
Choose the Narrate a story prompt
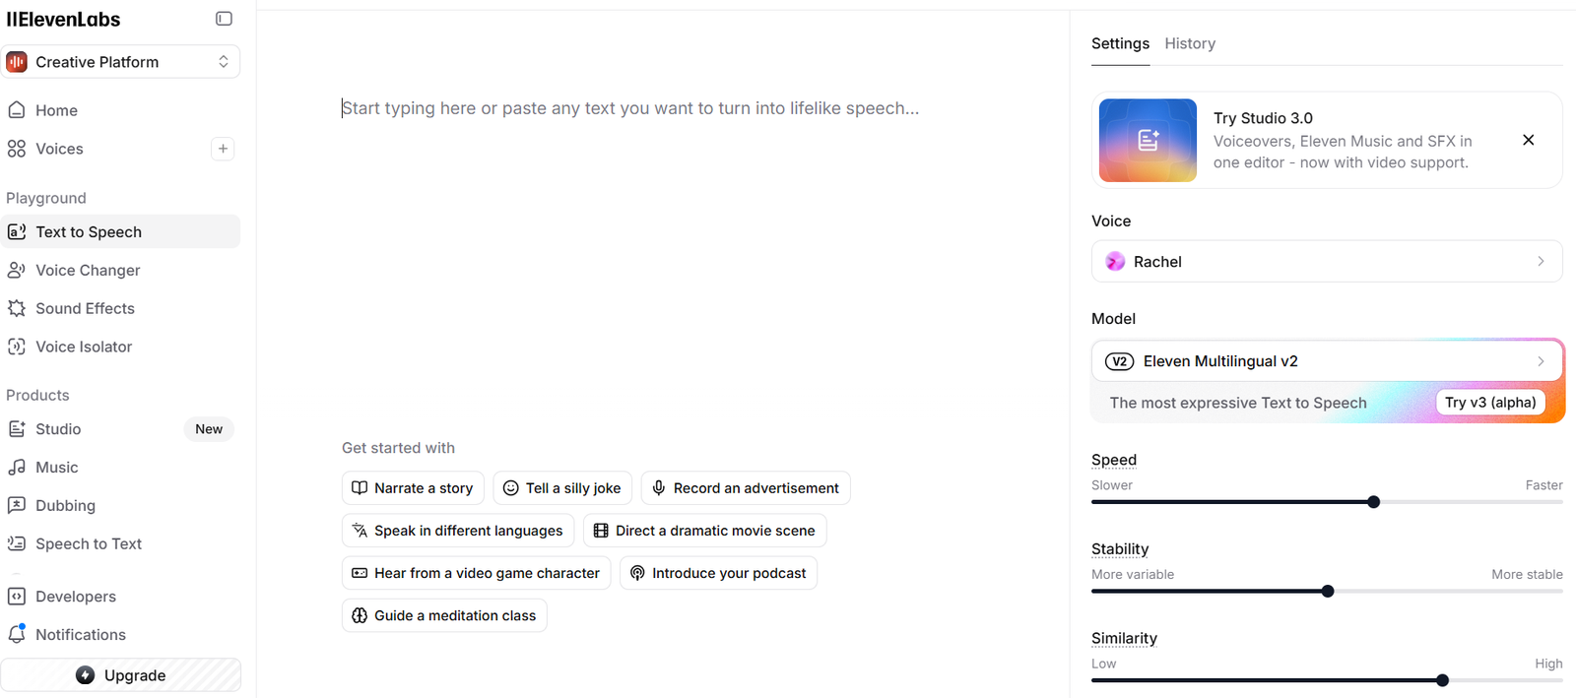point(413,488)
